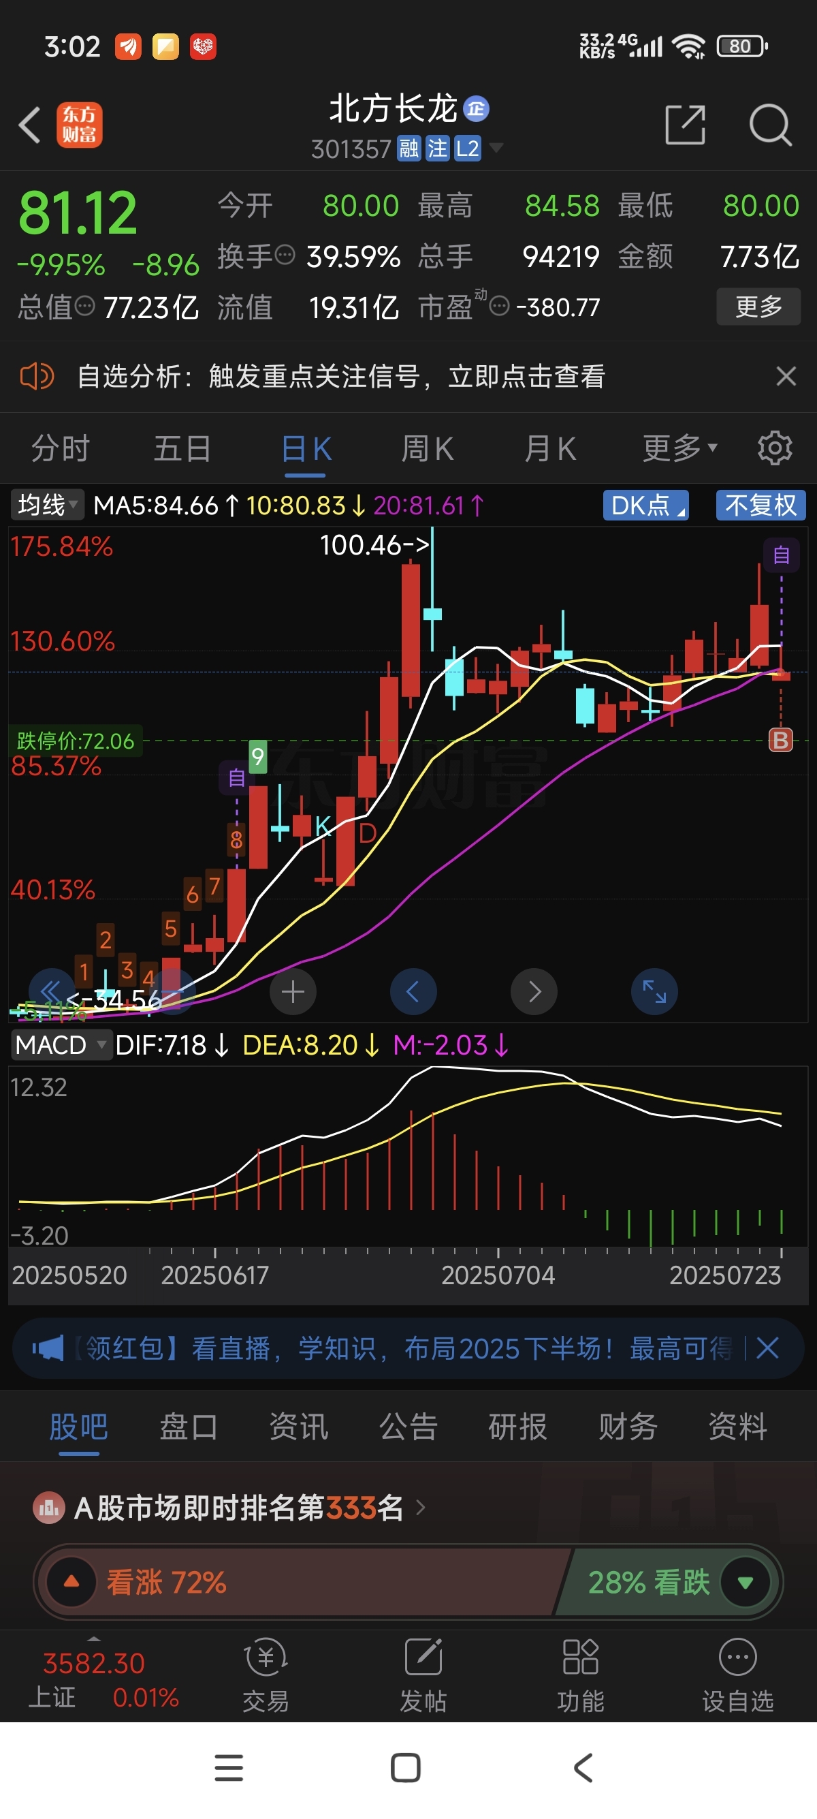Viewport: 817px width, 1819px height.
Task: Move chart right with right chevron button
Action: point(534,991)
